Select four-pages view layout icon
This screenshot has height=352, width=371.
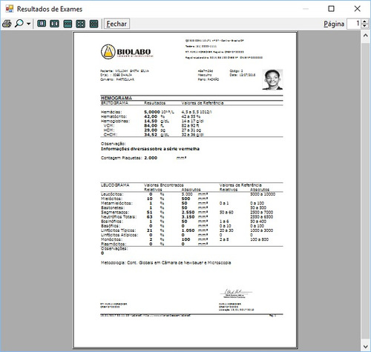tap(80, 24)
